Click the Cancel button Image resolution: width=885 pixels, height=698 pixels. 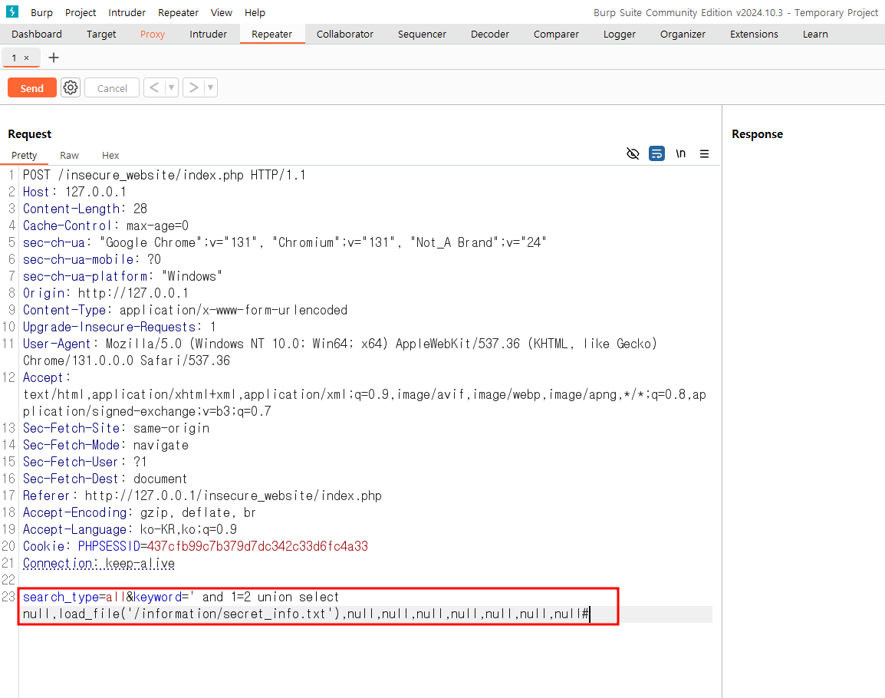tap(112, 87)
